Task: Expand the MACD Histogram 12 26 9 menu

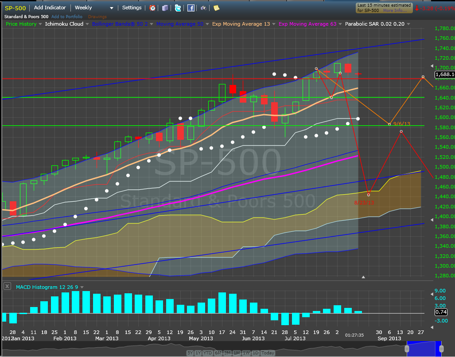Action: coord(82,287)
